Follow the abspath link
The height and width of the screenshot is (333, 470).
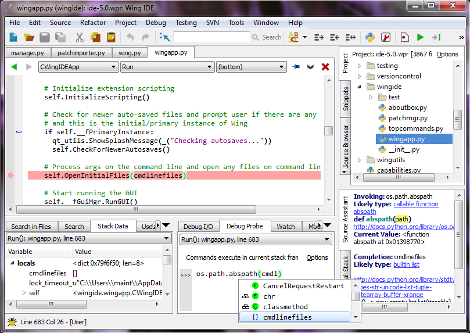(x=365, y=212)
